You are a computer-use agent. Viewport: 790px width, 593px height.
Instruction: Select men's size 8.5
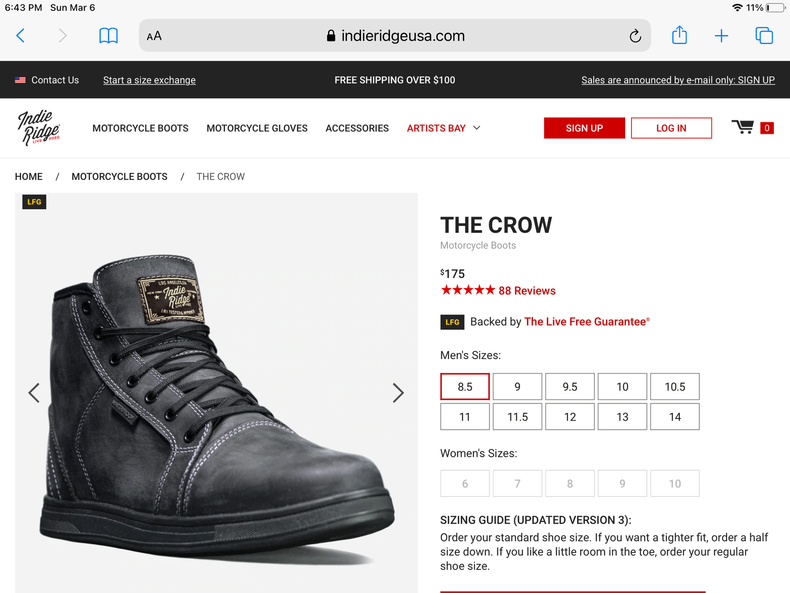point(465,387)
